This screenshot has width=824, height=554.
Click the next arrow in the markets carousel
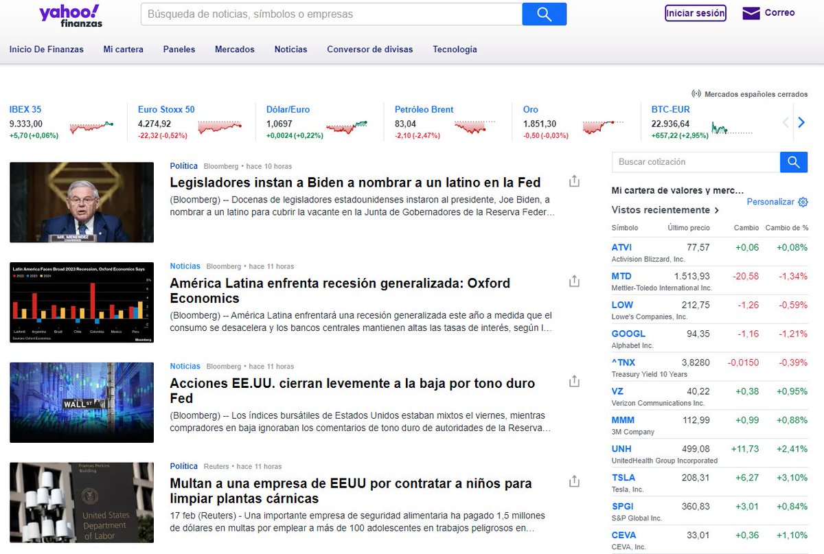tap(801, 123)
